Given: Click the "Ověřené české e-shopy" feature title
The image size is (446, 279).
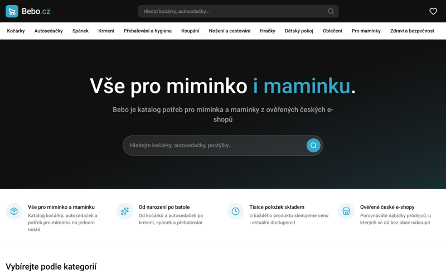Looking at the screenshot, I should 387,207.
